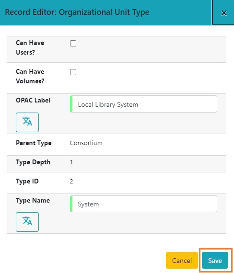Screen dimensions: 234x273
Task: Click the Can Have Volumes? label
Action: click(30, 76)
